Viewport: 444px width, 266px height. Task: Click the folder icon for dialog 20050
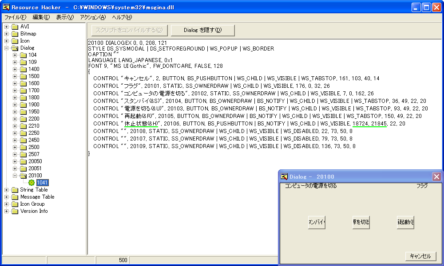pos(24,161)
